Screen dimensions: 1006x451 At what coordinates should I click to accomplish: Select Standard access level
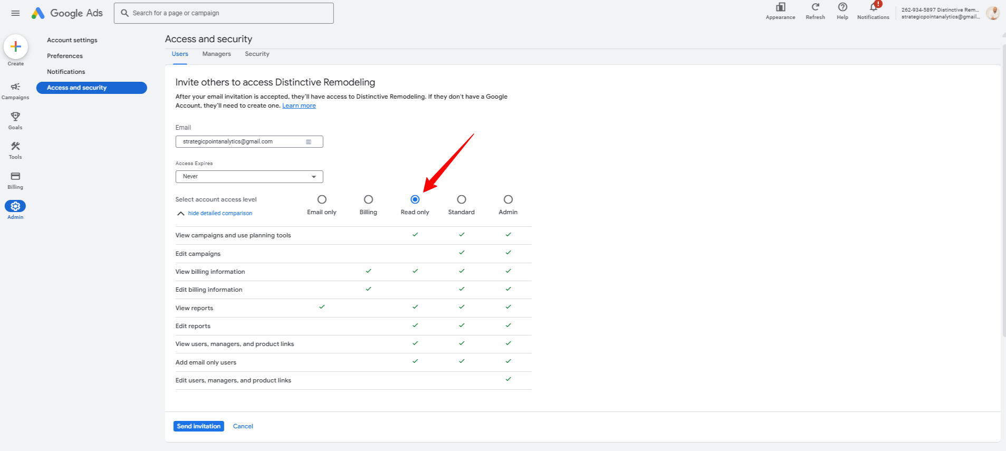pos(462,199)
